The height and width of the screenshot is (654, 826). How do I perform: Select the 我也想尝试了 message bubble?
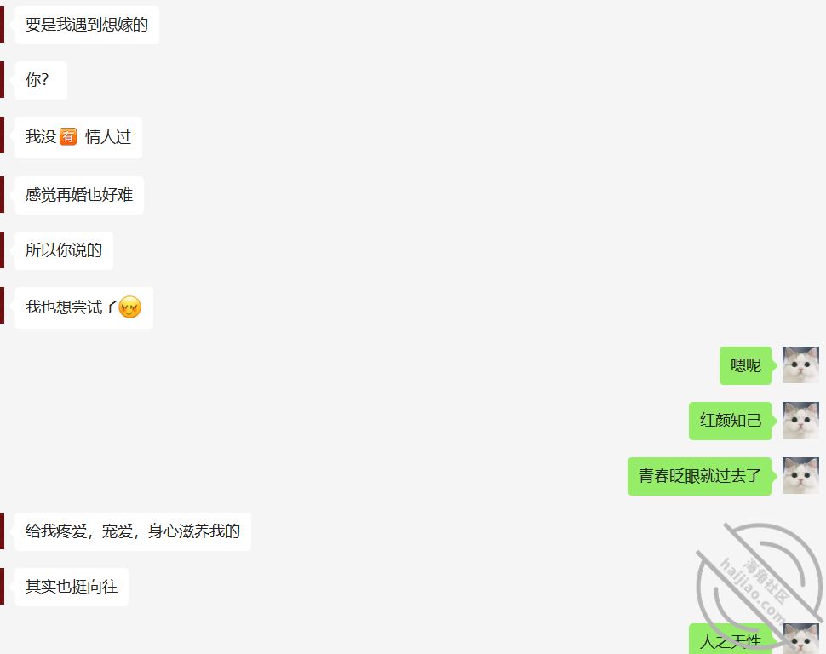83,307
